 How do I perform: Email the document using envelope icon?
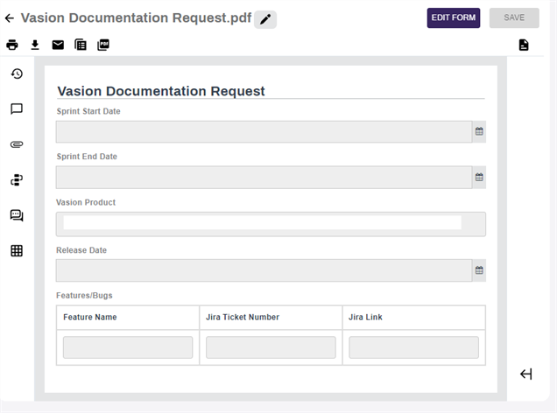coord(58,45)
